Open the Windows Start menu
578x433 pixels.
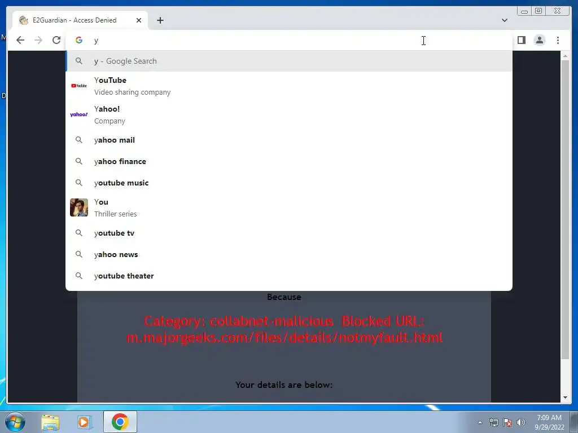[15, 422]
